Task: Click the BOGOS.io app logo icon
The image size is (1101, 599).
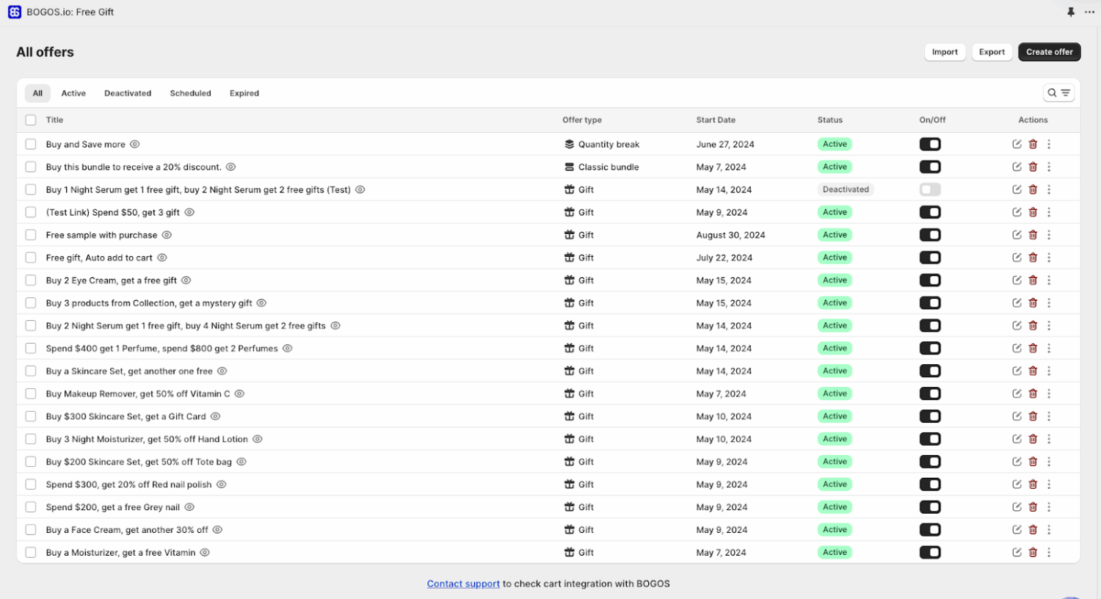Action: (15, 12)
